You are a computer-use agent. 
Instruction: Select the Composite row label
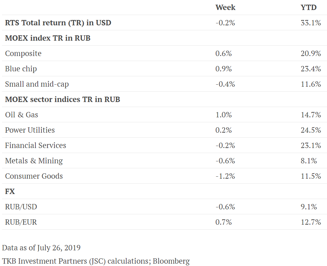(23, 53)
